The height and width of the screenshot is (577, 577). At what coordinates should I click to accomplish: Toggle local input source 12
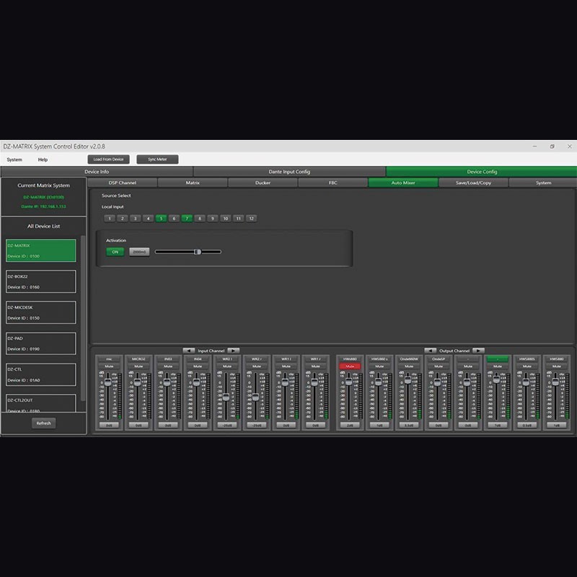(x=251, y=219)
